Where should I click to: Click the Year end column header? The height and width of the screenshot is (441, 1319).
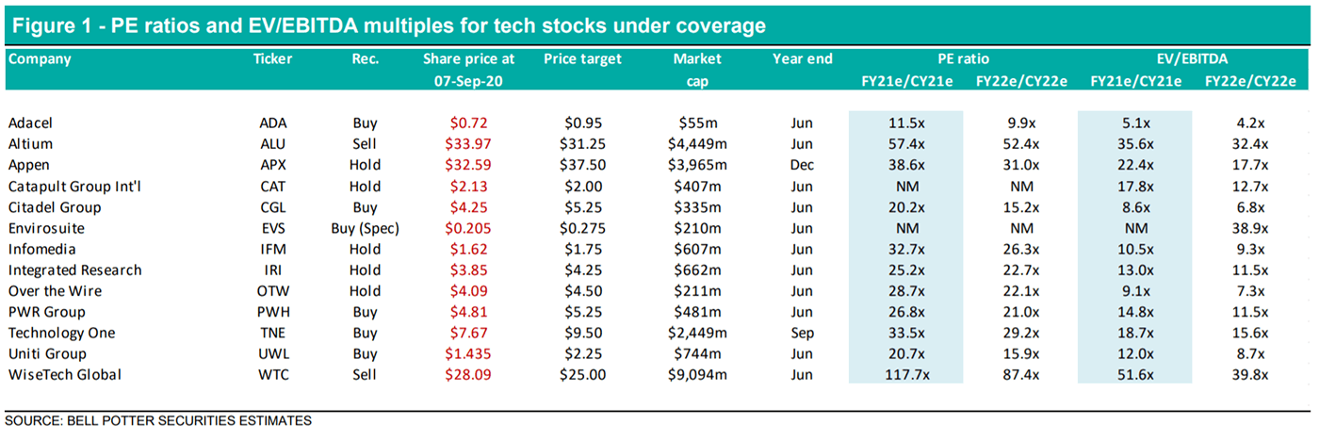click(802, 59)
